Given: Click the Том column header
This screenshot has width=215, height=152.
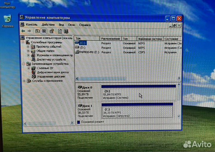Looking at the screenshot, I should point(87,38).
